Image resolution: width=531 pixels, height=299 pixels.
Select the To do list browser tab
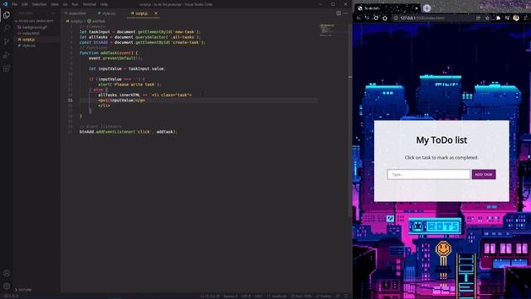pyautogui.click(x=387, y=8)
